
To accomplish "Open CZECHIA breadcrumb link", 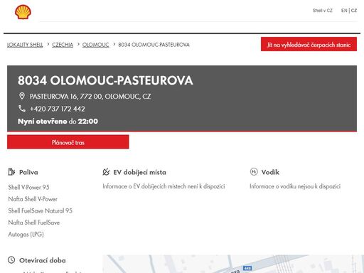I will tap(63, 45).
